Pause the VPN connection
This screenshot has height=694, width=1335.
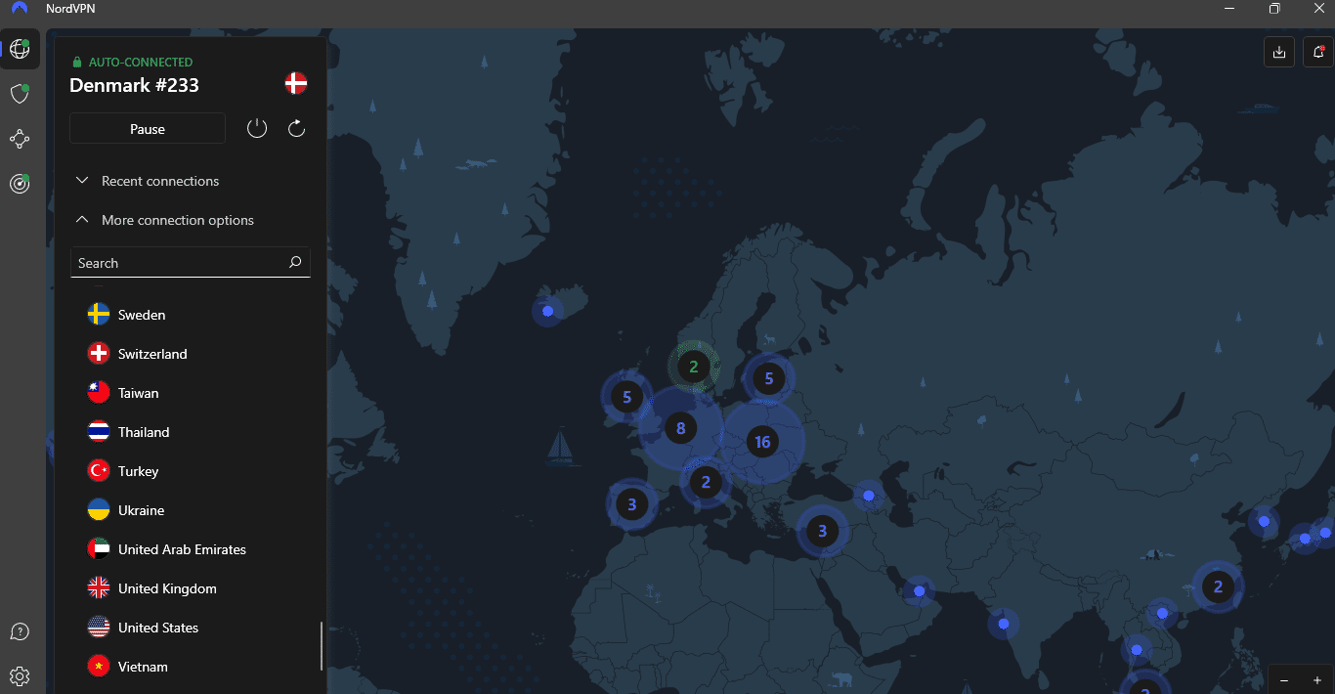tap(148, 129)
